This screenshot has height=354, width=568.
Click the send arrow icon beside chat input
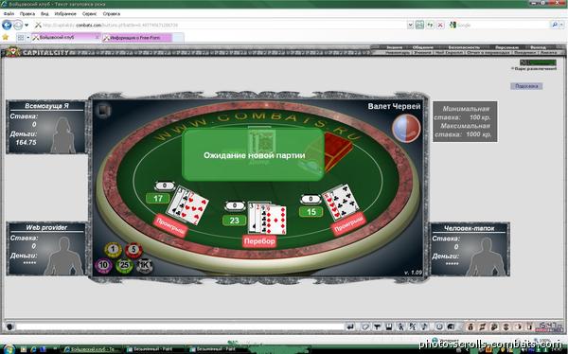[x=350, y=327]
